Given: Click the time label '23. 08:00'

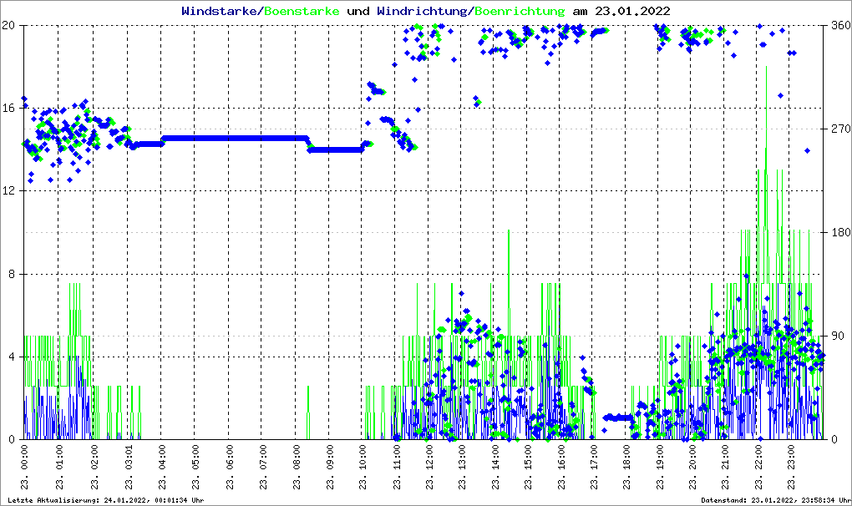Looking at the screenshot, I should 297,467.
